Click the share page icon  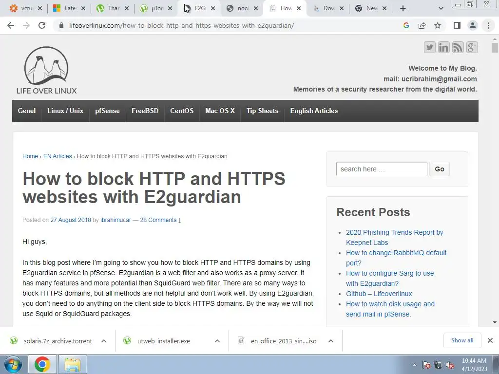(x=422, y=25)
